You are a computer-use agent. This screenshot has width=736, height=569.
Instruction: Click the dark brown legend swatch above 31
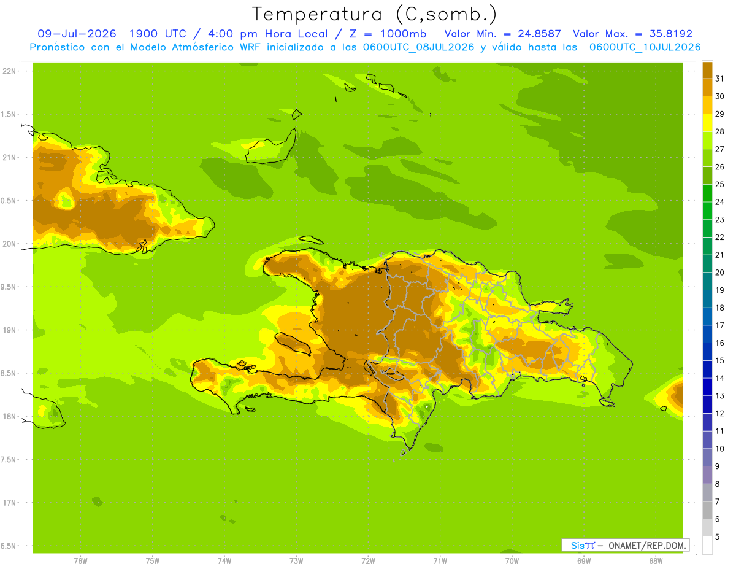point(707,70)
